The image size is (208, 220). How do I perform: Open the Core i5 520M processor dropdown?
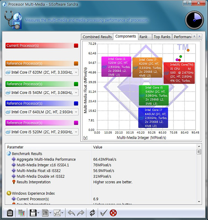click(x=42, y=132)
